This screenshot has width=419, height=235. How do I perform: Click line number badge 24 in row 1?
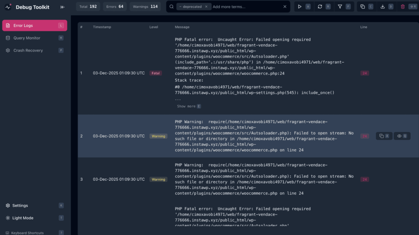(365, 73)
